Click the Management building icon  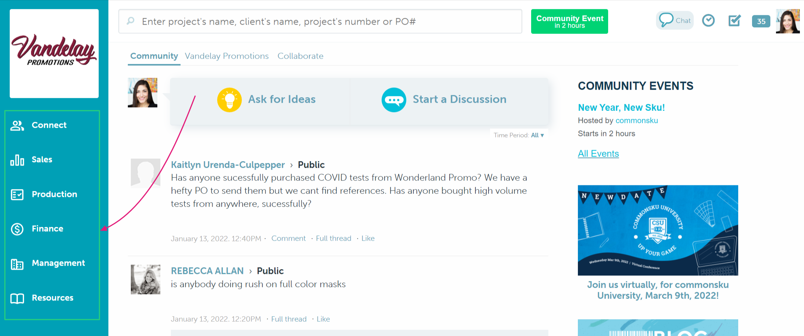[17, 264]
